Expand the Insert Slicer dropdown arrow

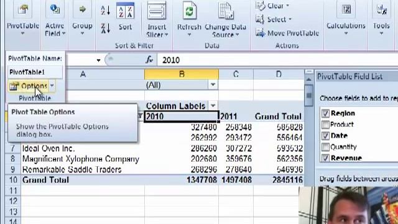pyautogui.click(x=167, y=35)
